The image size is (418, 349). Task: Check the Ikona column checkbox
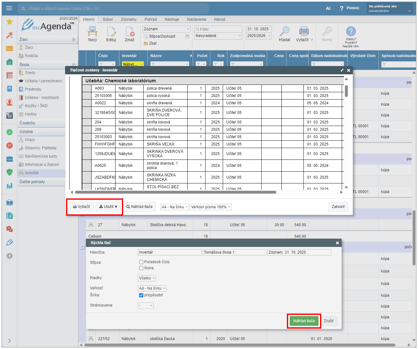141,268
